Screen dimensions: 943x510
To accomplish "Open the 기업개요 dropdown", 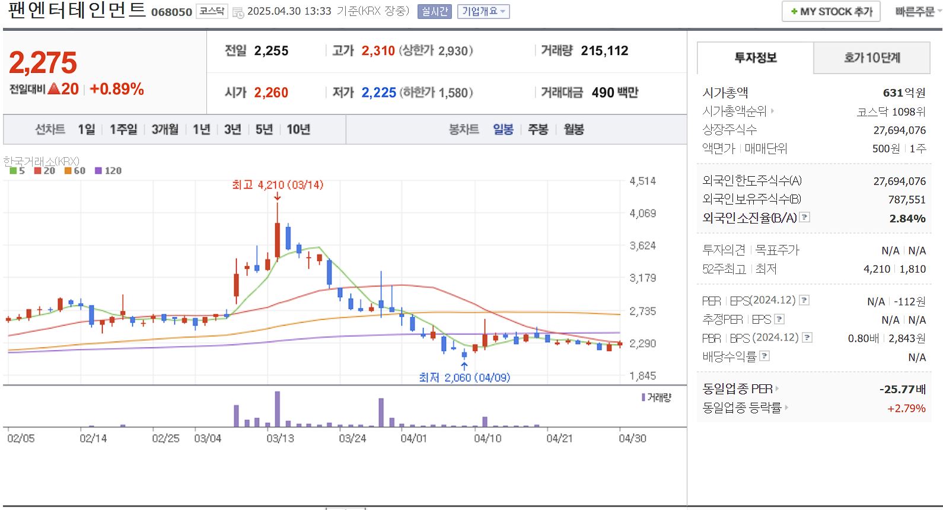I will click(x=483, y=11).
